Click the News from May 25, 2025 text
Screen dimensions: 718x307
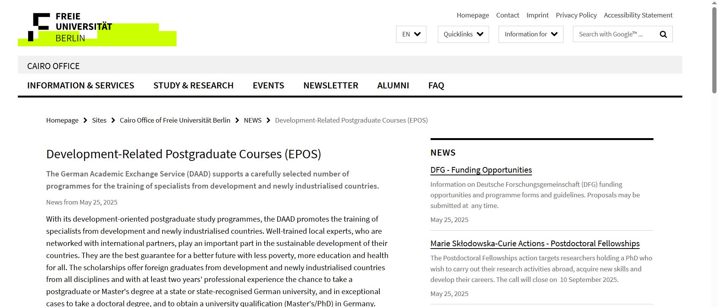tap(82, 202)
